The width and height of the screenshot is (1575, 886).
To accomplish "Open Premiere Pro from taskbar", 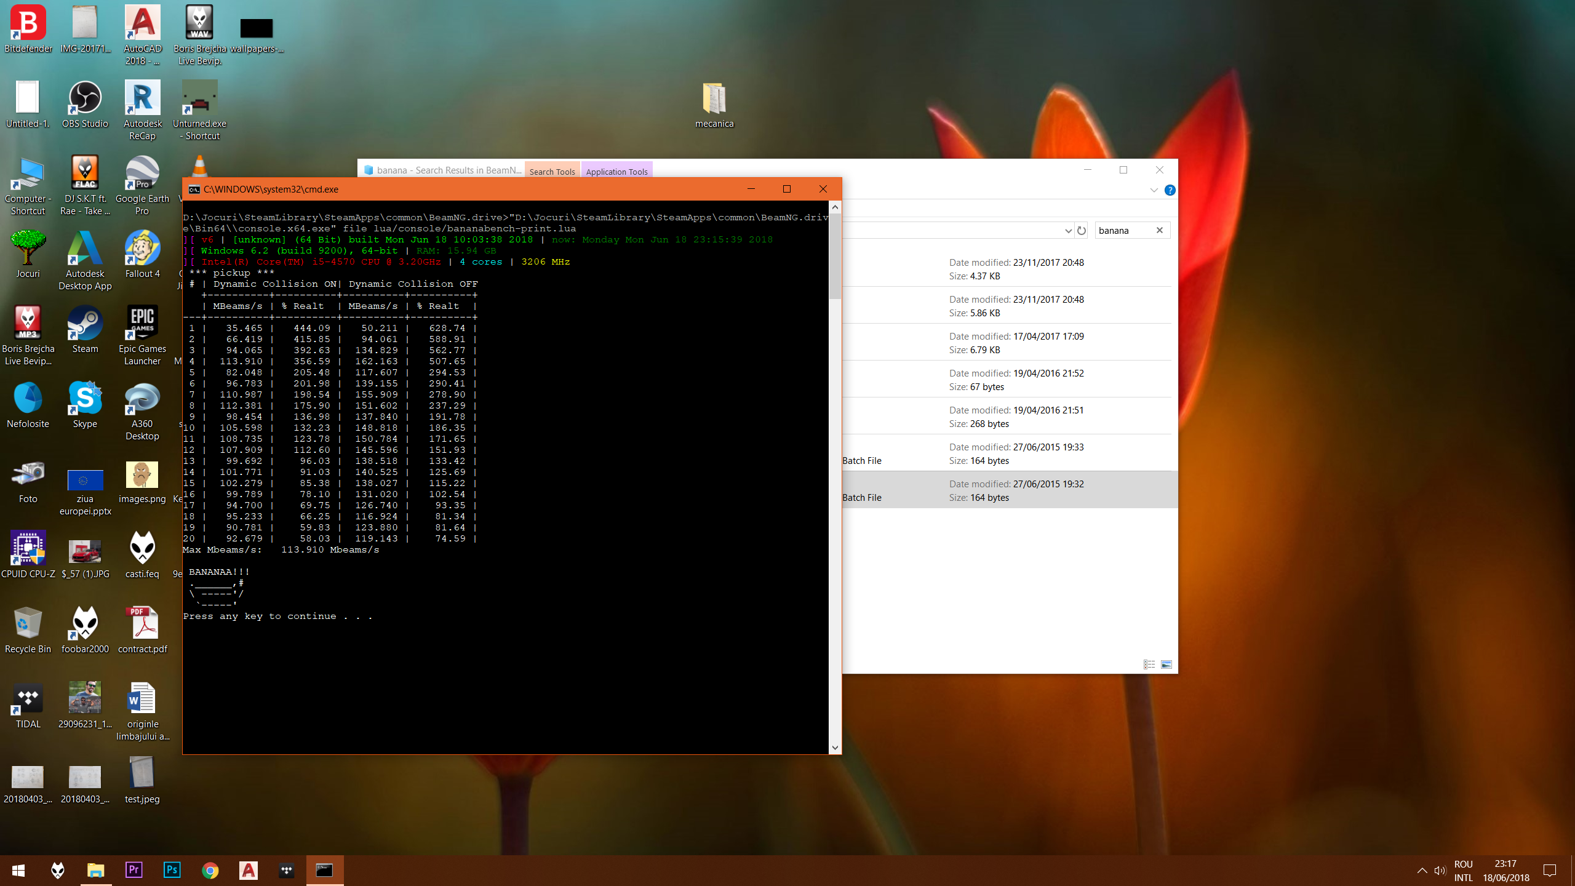I will 134,870.
